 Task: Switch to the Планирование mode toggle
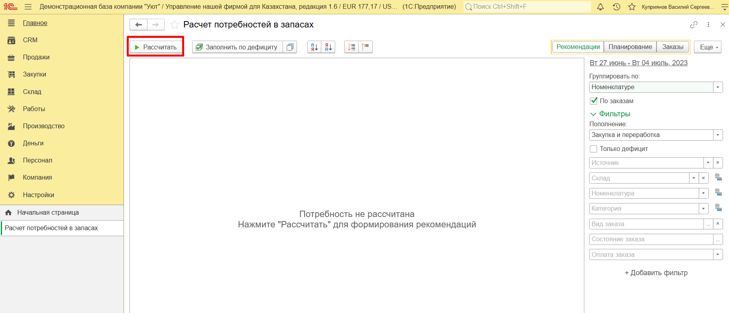click(x=630, y=47)
